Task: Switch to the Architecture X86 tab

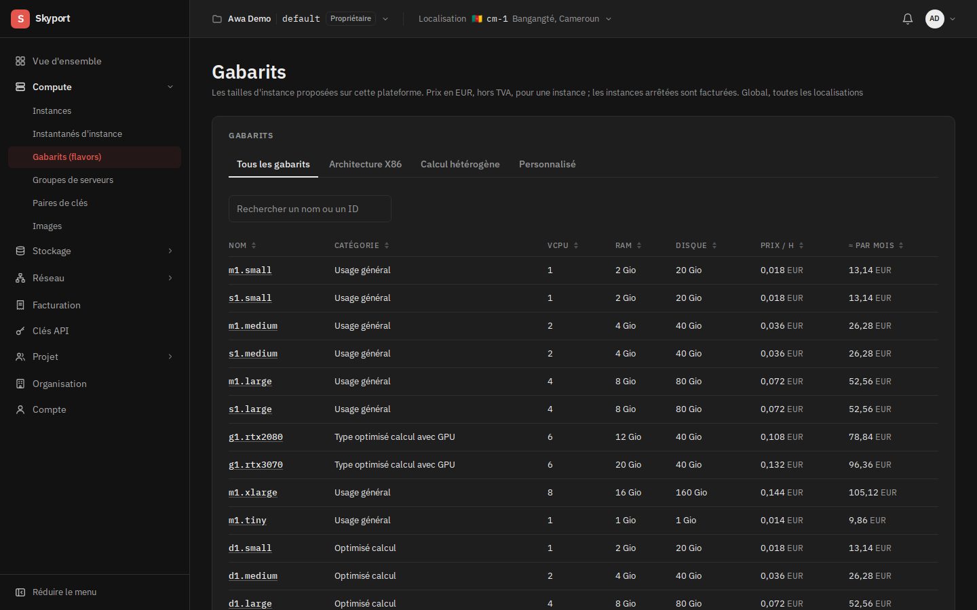Action: pos(365,164)
